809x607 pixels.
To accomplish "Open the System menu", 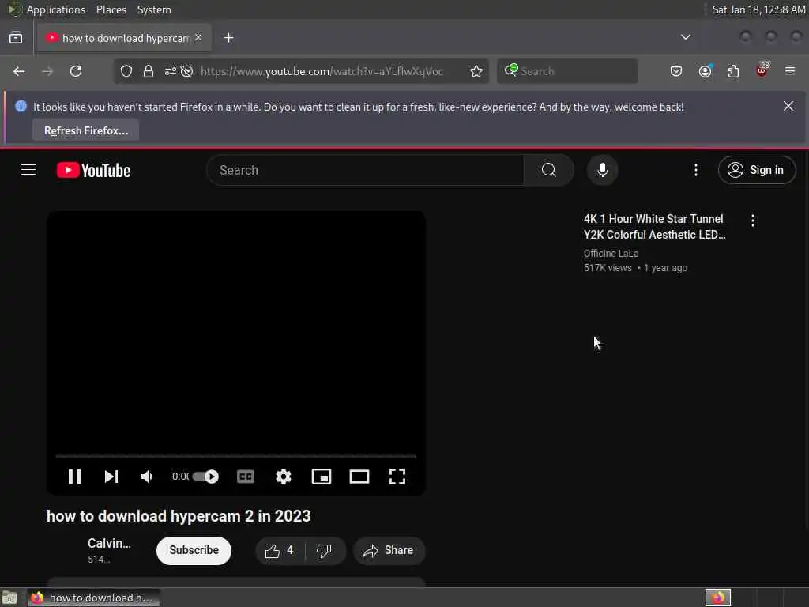I will pos(154,9).
